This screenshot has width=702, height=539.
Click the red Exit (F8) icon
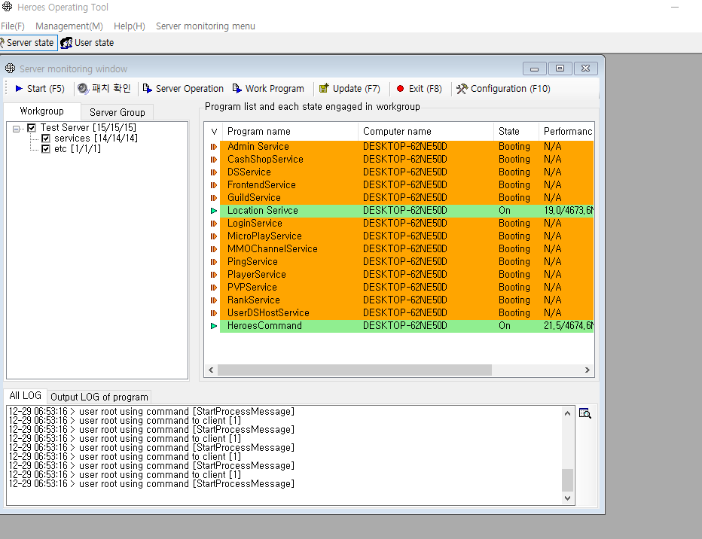pos(400,89)
